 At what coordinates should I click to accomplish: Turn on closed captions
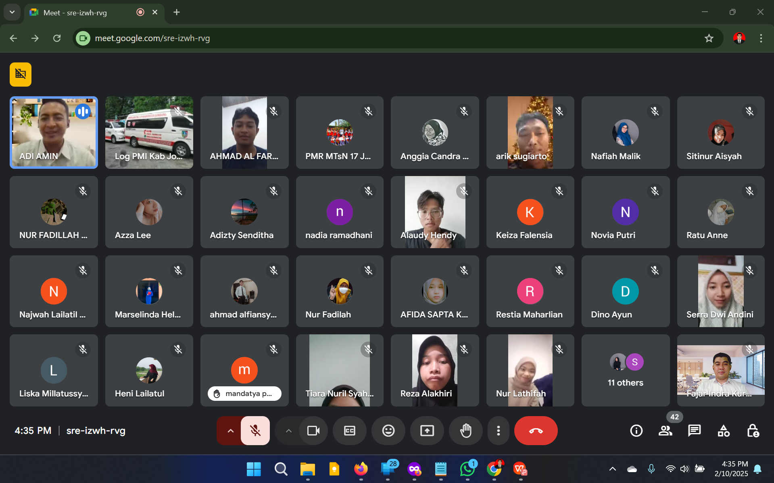[349, 431]
